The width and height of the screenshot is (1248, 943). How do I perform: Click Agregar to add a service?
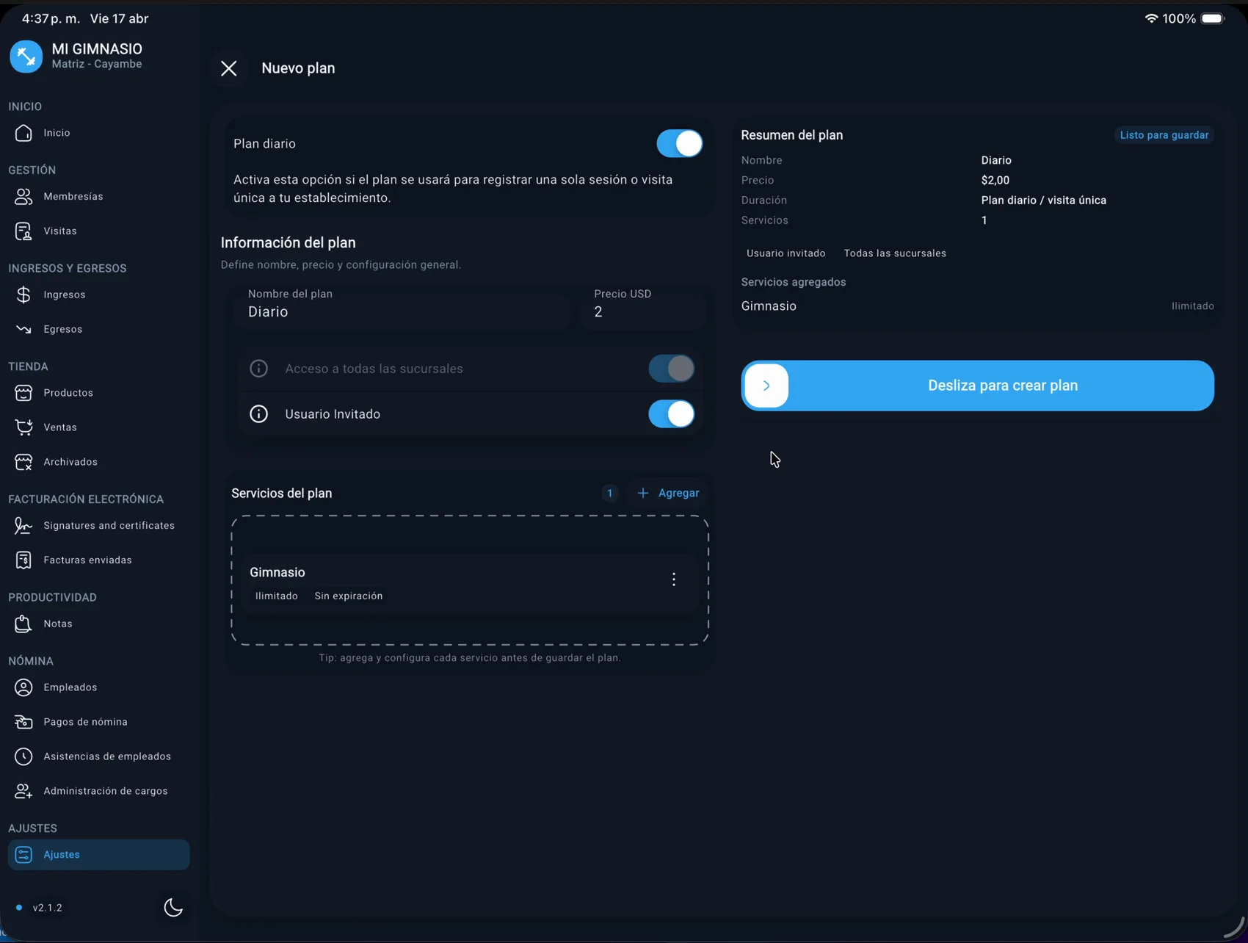point(668,494)
